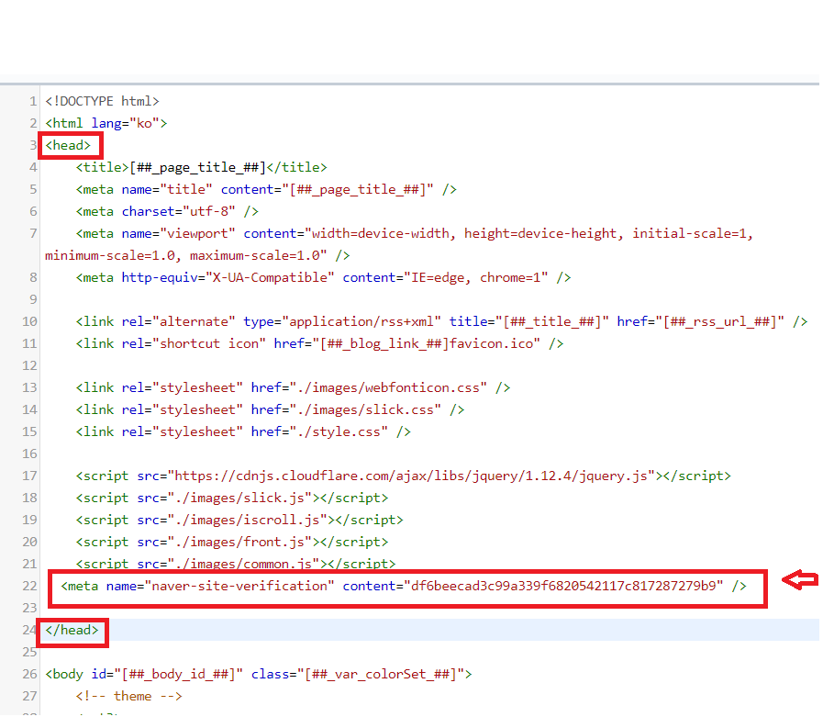Select the naver-site-verification meta line
This screenshot has width=823, height=728.
pyautogui.click(x=404, y=587)
